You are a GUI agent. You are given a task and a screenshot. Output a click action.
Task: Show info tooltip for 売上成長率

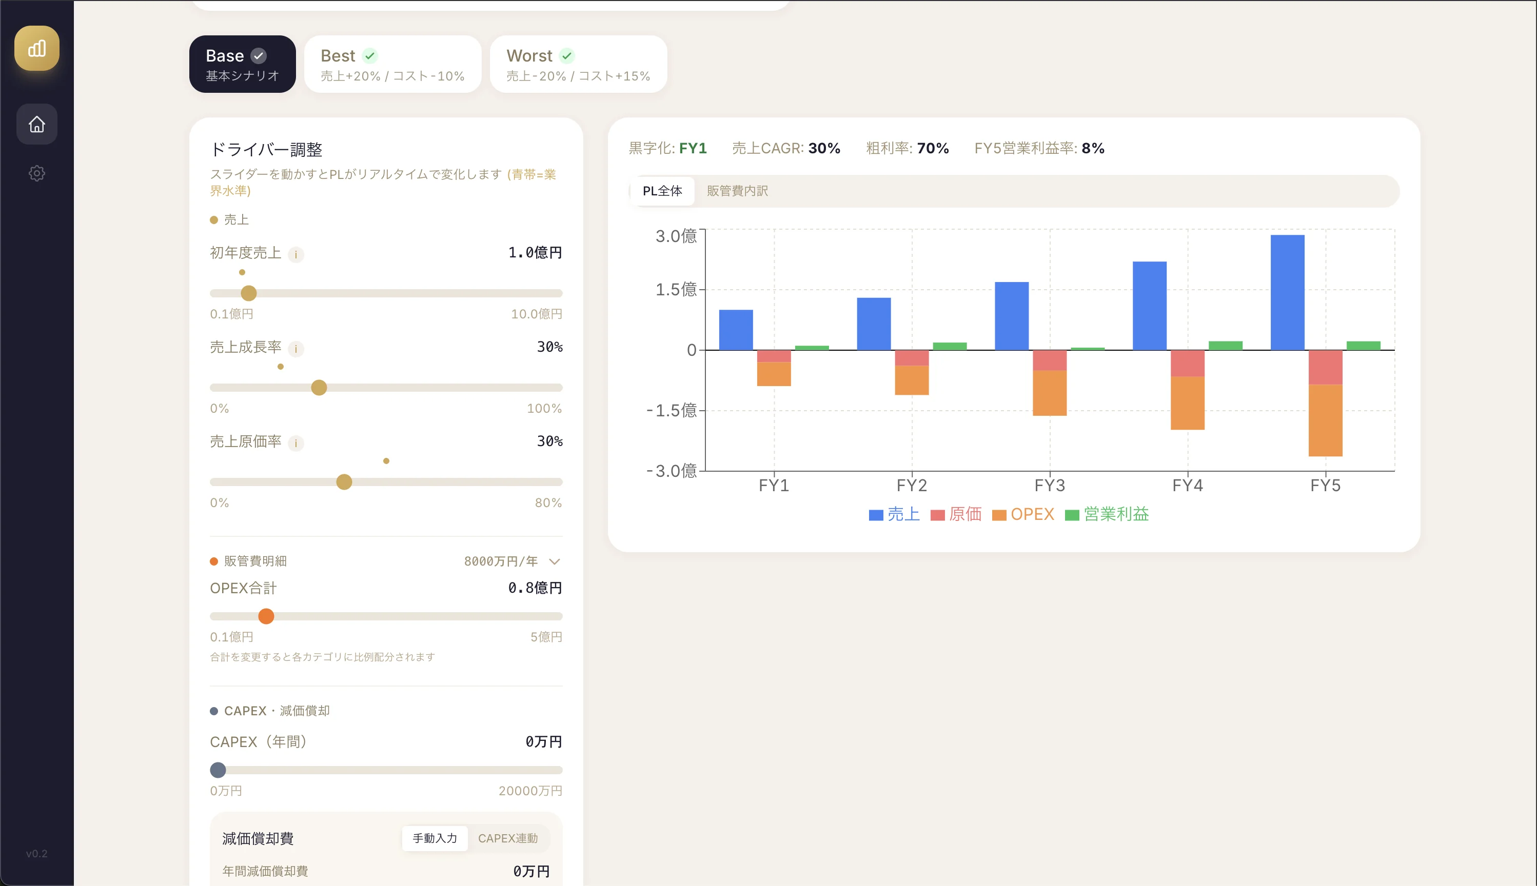tap(296, 349)
